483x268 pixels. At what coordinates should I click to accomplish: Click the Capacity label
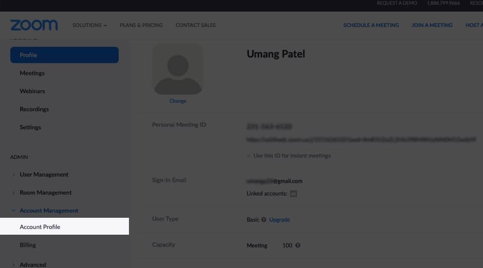click(x=164, y=245)
